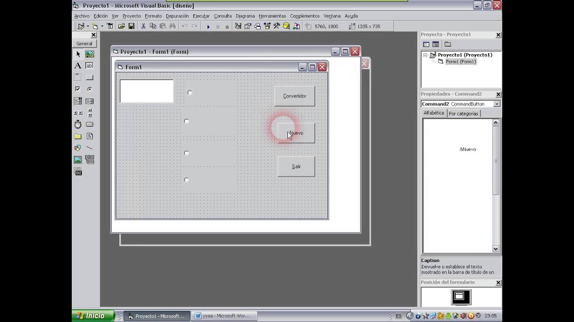This screenshot has height=322, width=574.
Task: Start the program with the Run arrow
Action: [x=208, y=26]
